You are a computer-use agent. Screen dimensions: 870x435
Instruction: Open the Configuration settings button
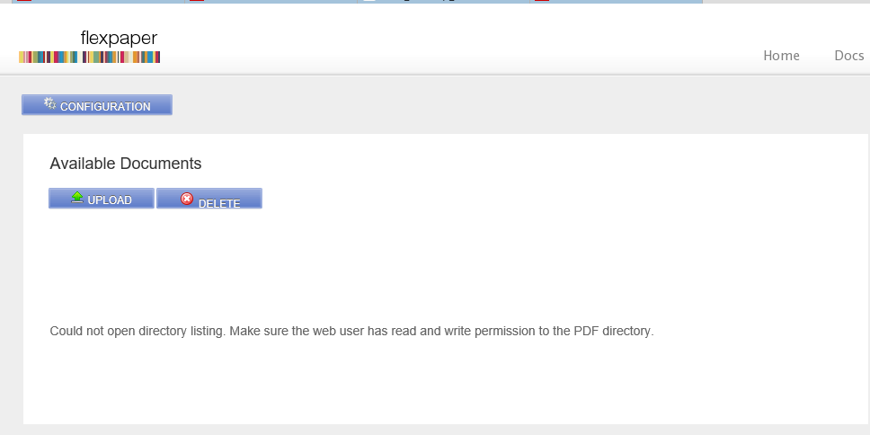(x=97, y=105)
